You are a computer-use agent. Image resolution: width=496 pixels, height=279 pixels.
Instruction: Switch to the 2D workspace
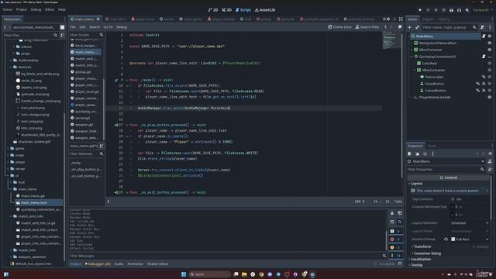click(x=213, y=10)
